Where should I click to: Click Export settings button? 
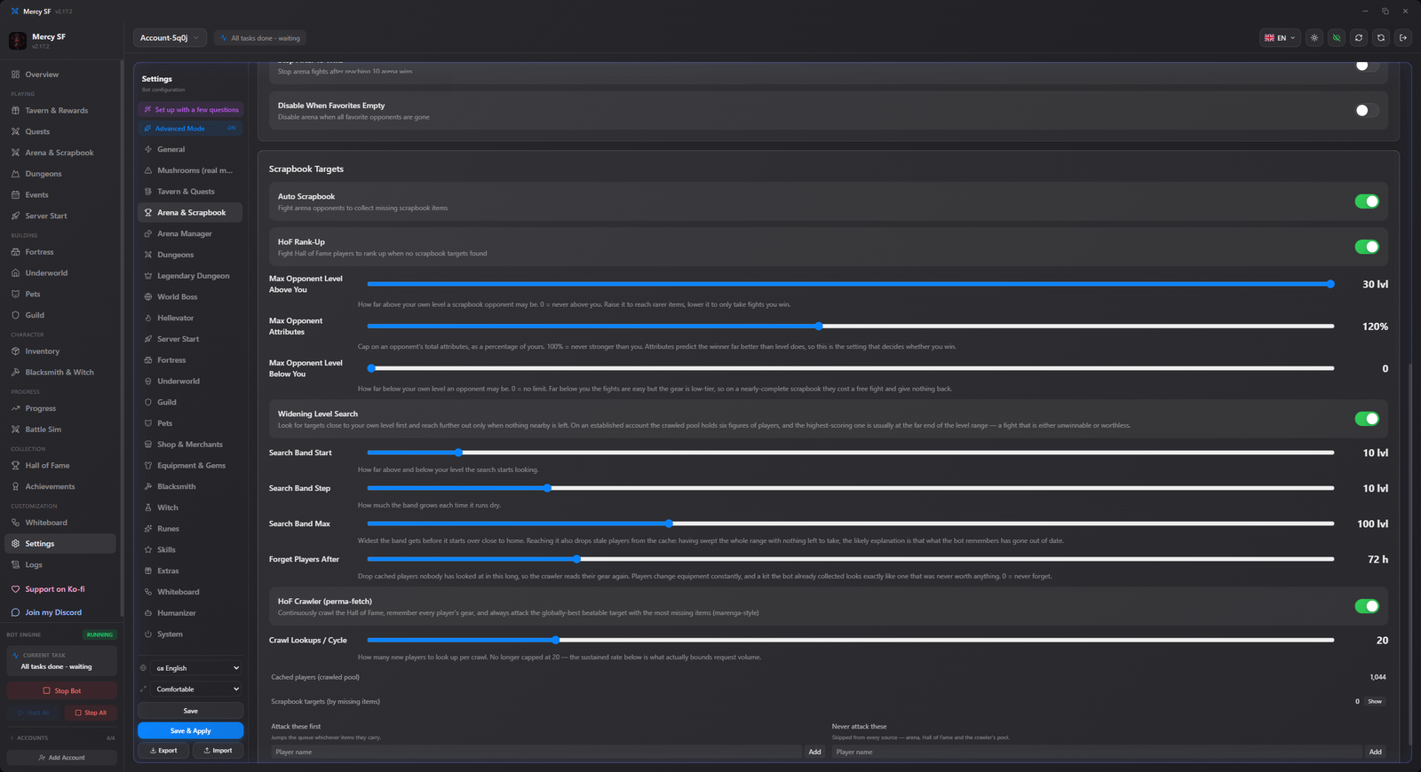coord(163,751)
